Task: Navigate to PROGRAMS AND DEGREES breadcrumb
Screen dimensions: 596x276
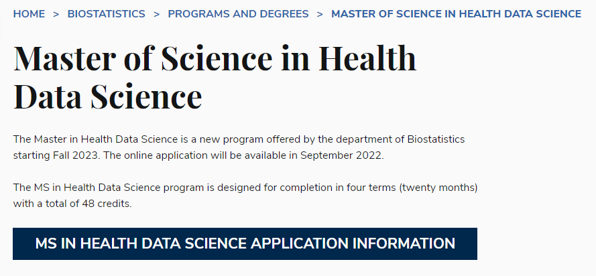Action: [238, 13]
